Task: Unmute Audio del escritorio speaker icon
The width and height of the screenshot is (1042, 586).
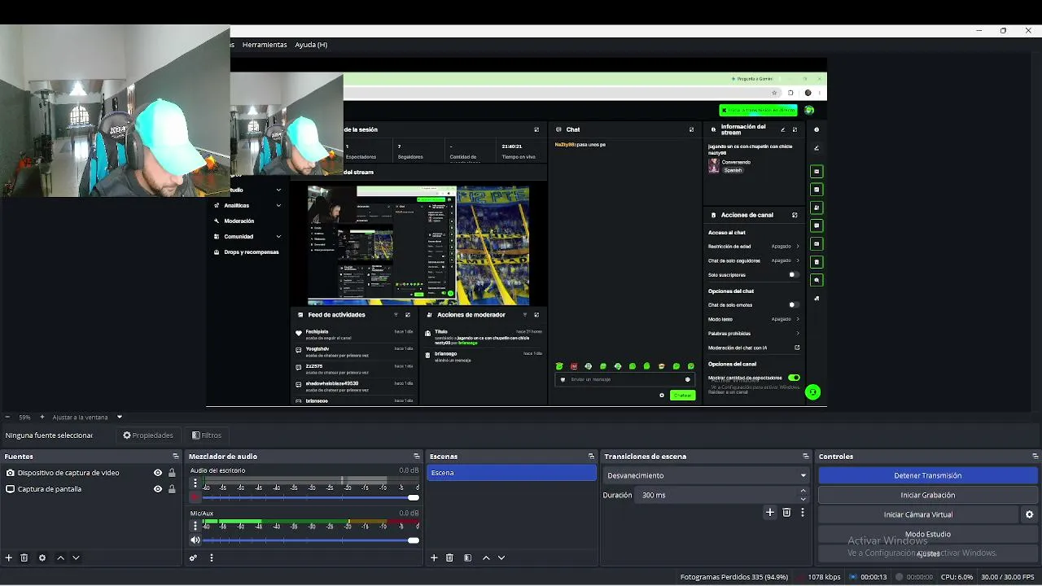Action: [195, 497]
